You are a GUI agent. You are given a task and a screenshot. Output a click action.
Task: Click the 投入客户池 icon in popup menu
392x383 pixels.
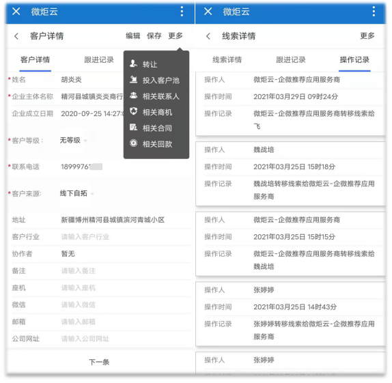(133, 80)
